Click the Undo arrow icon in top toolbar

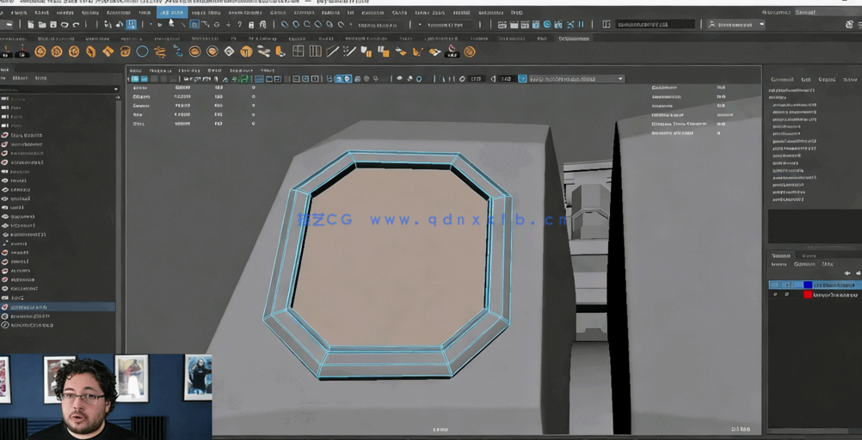pos(65,25)
